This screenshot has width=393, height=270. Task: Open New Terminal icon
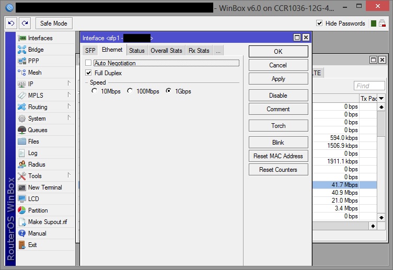click(22, 187)
